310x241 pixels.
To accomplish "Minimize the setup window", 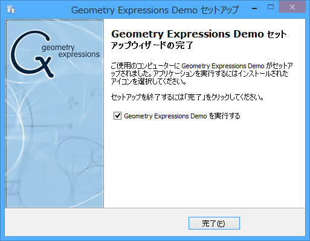I will (x=254, y=8).
